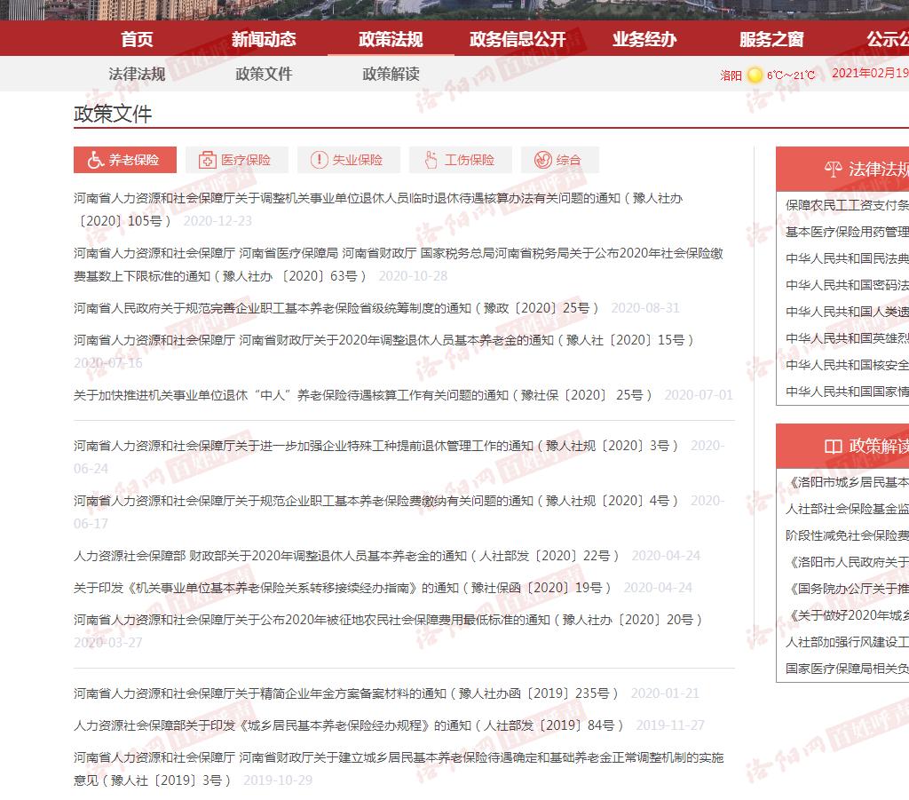Open 阶段性减免社会保险费 interpretation link
The image size is (909, 800).
point(847,535)
